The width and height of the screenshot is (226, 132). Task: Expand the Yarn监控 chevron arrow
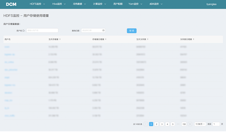[x=141, y=4]
